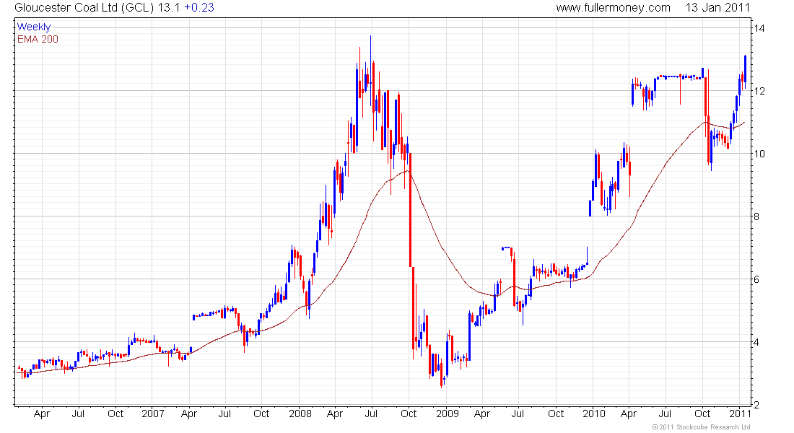Click the 2007 x-axis label
Viewport: 794px width, 433px height.
153,414
